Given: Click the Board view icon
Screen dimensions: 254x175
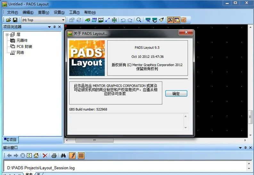Looking at the screenshot, I should 148,20.
